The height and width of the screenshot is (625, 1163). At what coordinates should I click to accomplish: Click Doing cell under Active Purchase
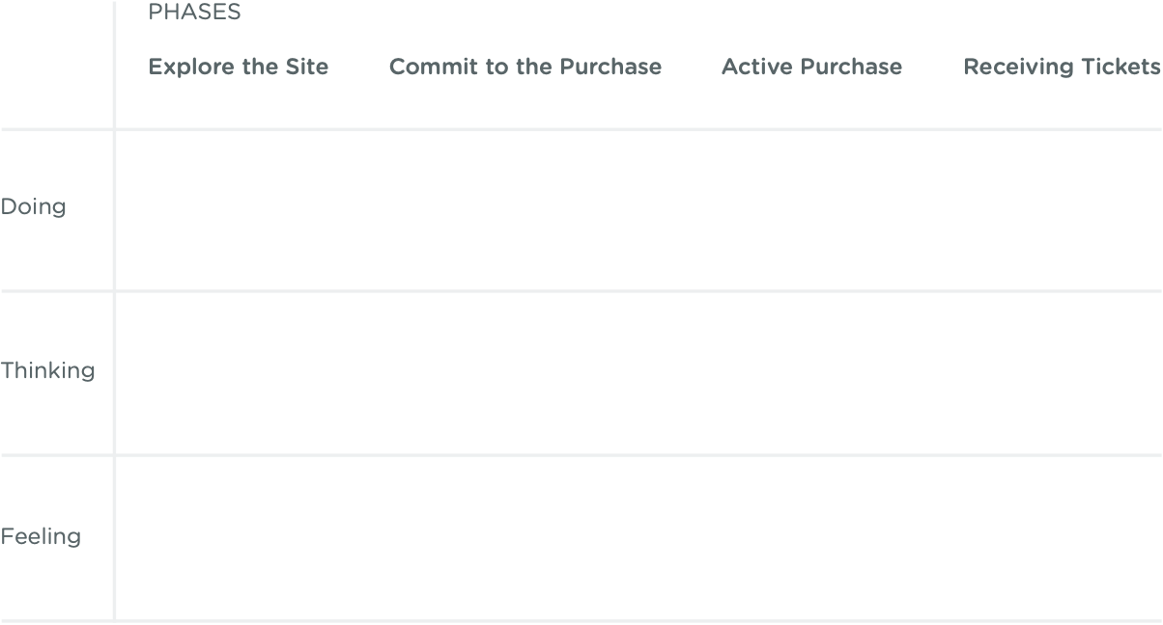coord(811,210)
